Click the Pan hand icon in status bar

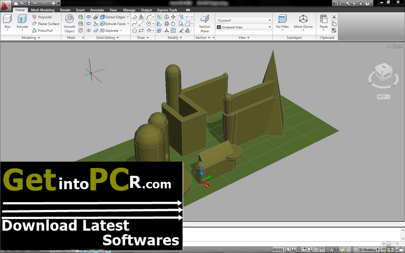[x=303, y=250]
